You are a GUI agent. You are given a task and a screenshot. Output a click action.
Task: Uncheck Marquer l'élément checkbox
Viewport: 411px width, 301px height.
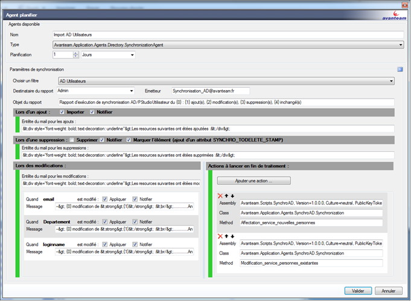129,140
